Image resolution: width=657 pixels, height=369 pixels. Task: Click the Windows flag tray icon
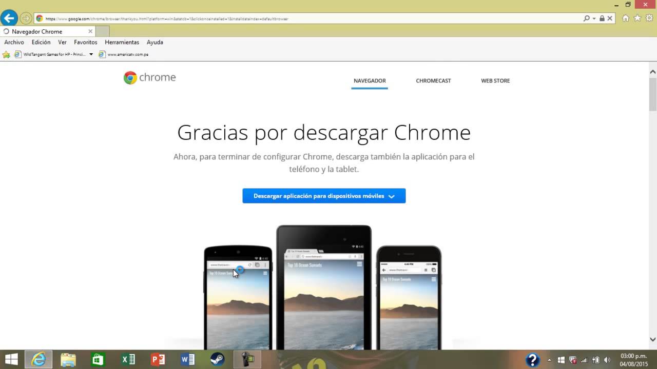561,360
